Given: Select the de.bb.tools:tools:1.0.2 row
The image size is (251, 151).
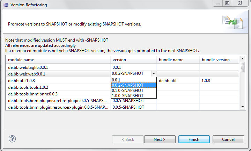Looking at the screenshot, I should [x=123, y=87].
